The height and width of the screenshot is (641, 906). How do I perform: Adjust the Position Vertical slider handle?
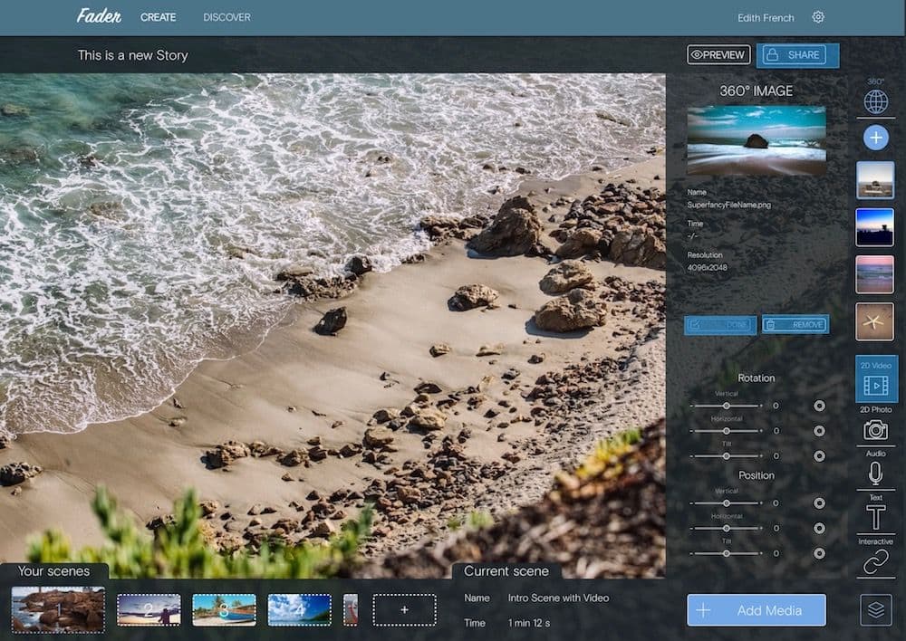tap(727, 503)
